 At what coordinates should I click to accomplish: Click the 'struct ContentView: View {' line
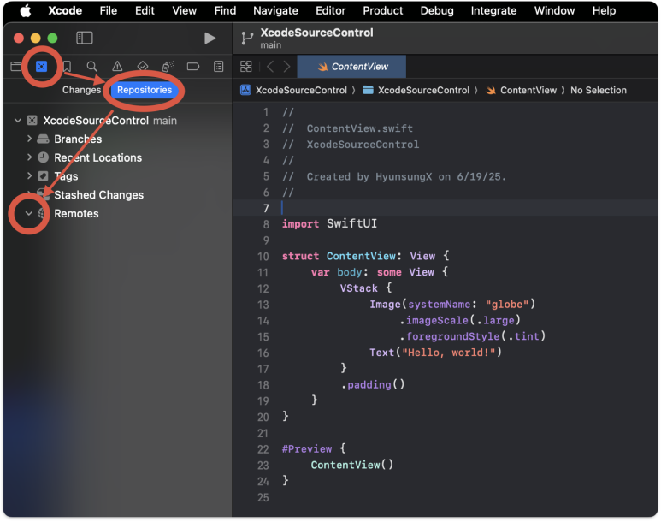point(365,256)
